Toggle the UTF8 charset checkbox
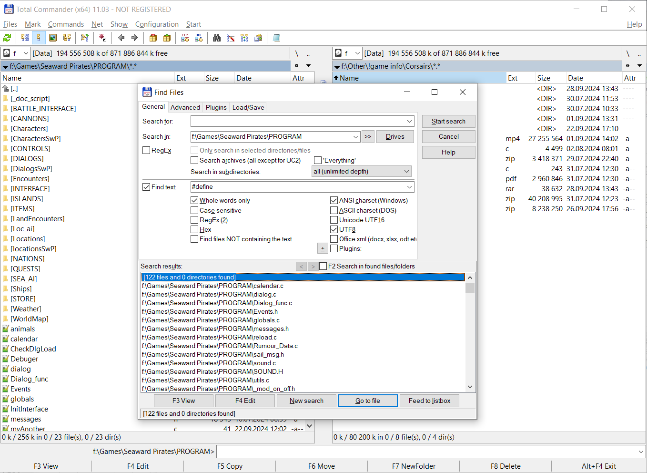Image resolution: width=647 pixels, height=473 pixels. (x=334, y=229)
